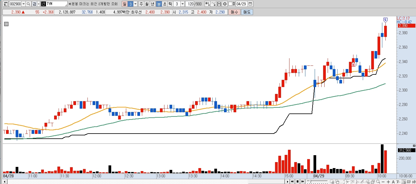Click the 매도 sell button
Image resolution: width=416 pixels, height=184 pixels.
pos(247,12)
